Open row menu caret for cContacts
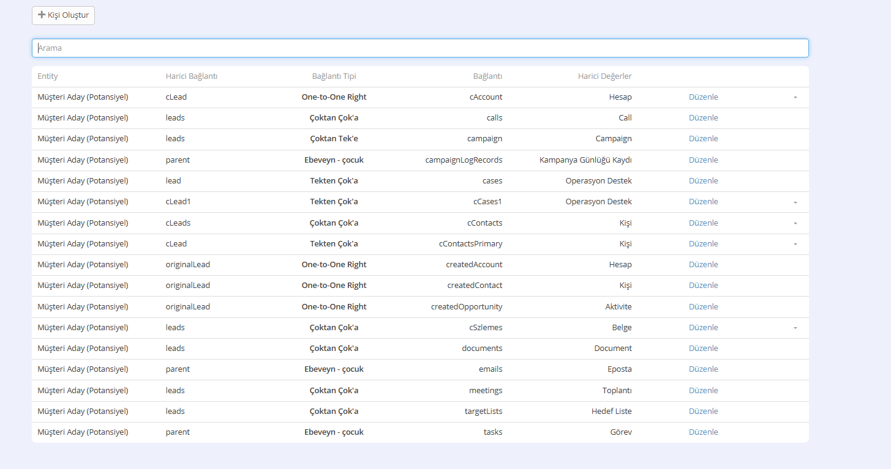This screenshot has width=891, height=469. [795, 223]
